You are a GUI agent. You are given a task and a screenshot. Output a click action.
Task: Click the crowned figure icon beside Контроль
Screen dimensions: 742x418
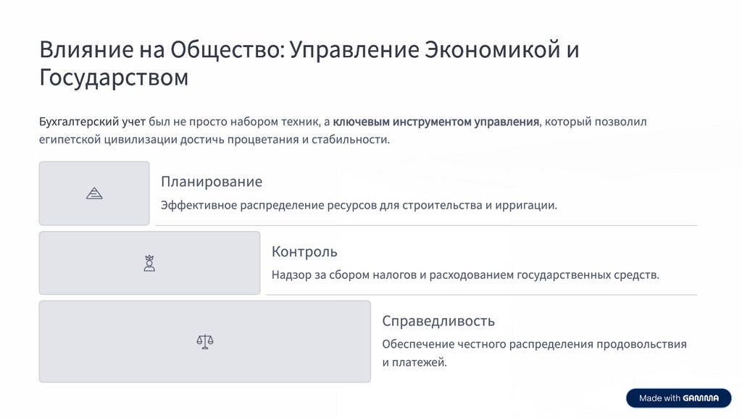(x=149, y=263)
